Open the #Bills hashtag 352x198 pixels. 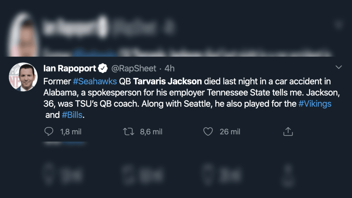(x=72, y=115)
